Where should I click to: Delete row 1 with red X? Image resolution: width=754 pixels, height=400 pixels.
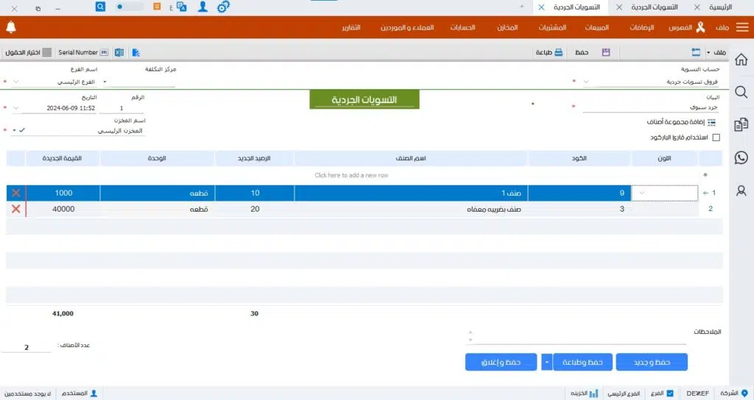[16, 193]
